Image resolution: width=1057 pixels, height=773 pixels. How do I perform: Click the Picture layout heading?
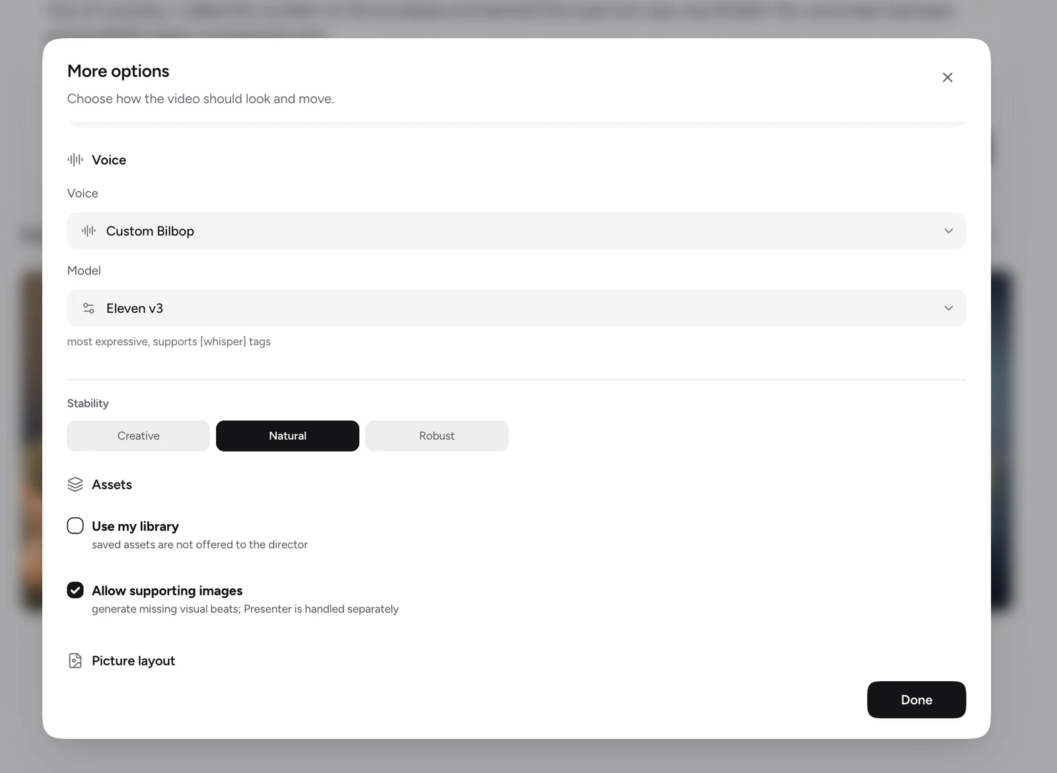click(133, 661)
